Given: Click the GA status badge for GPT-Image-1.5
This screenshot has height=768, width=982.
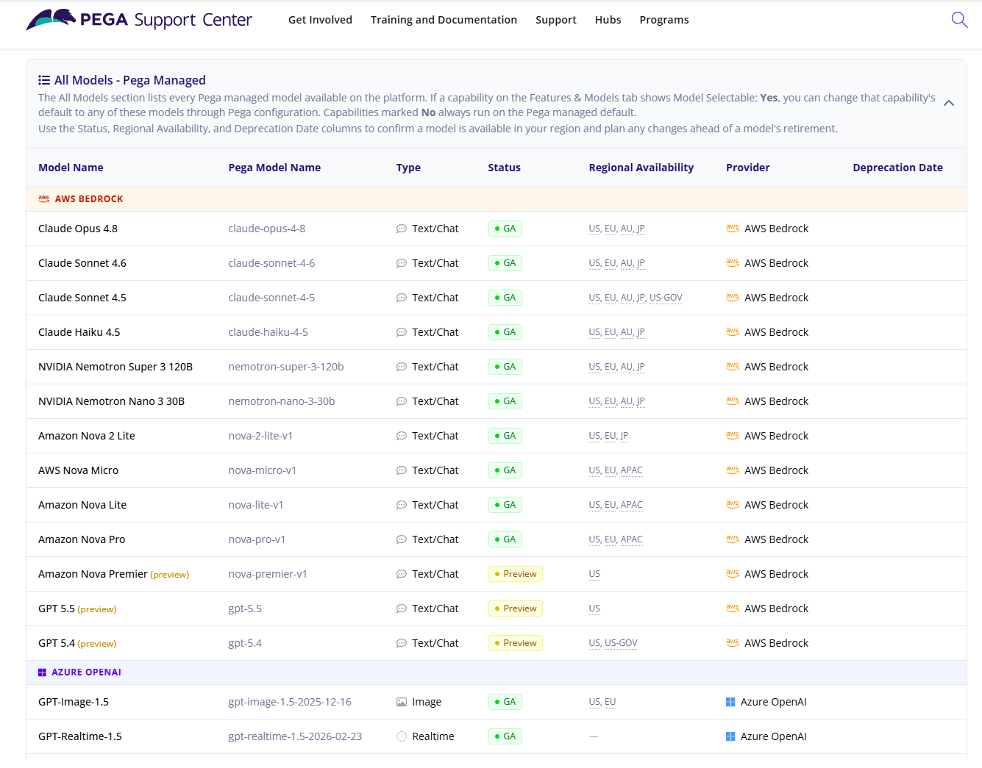Looking at the screenshot, I should (x=505, y=702).
